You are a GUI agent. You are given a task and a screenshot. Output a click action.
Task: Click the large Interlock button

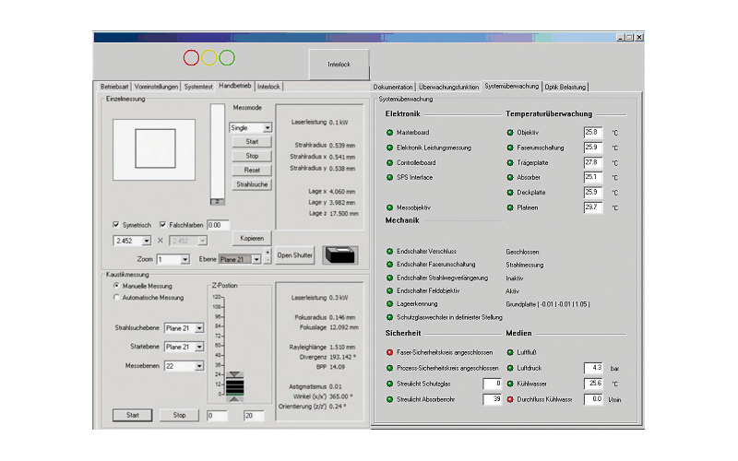pos(339,65)
